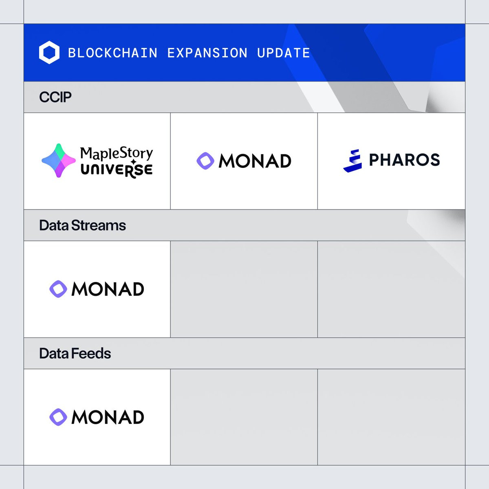
Task: Click the MapleStory Universe wordmark text
Action: point(117,161)
